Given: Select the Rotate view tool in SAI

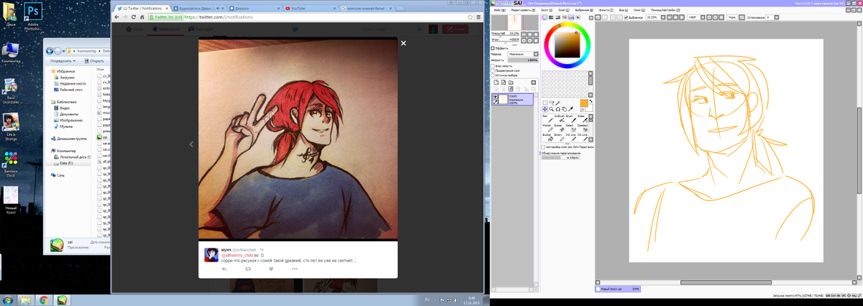Looking at the screenshot, I should click(558, 109).
